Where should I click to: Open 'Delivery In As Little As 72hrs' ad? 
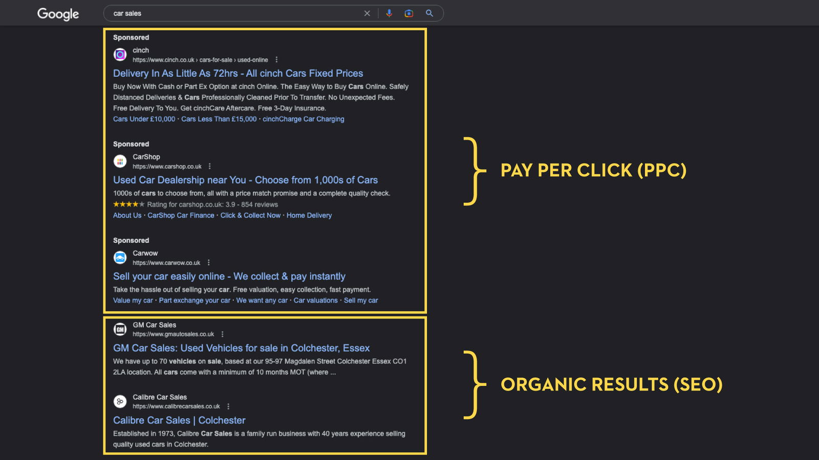[x=238, y=74]
